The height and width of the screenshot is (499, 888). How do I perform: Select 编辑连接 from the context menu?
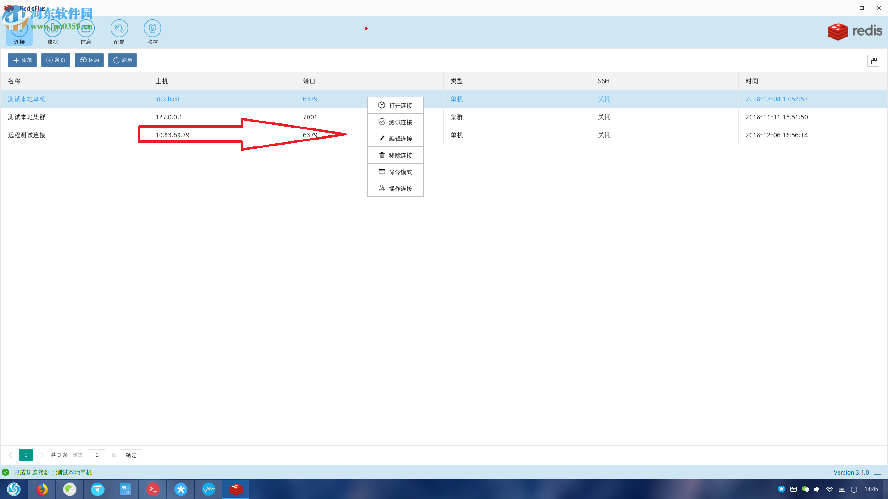pyautogui.click(x=395, y=139)
